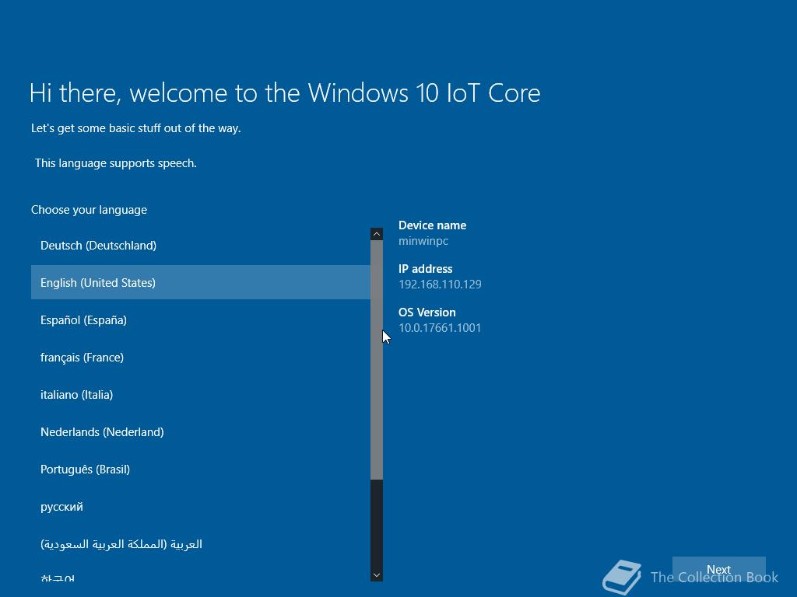Viewport: 797px width, 597px height.
Task: Select italiano (Italia) language
Action: (200, 394)
